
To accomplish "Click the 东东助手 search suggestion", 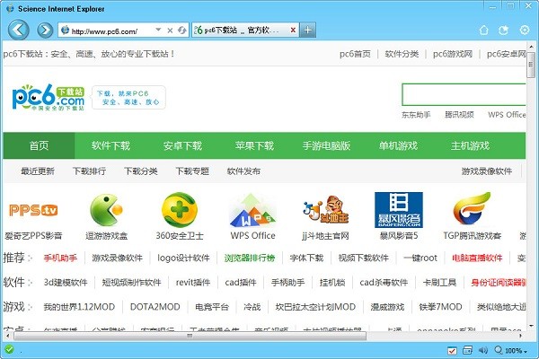I will pyautogui.click(x=416, y=115).
